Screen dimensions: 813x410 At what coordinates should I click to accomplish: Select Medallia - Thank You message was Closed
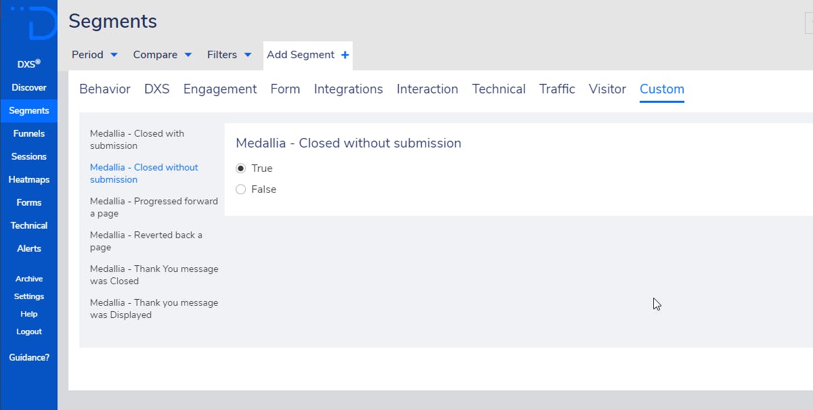pyautogui.click(x=154, y=275)
